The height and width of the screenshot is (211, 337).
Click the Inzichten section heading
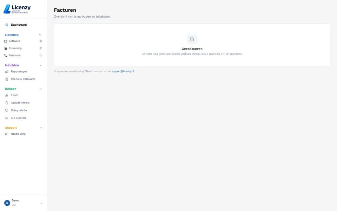coord(12,65)
